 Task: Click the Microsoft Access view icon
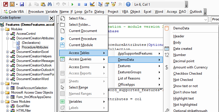tap(6, 4)
